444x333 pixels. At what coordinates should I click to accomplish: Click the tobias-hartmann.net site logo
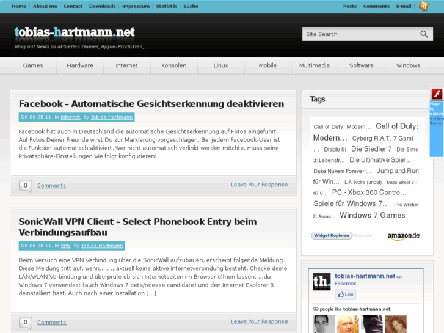75,32
